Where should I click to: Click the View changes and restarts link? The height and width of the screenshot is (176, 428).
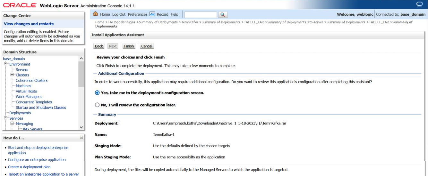29,24
